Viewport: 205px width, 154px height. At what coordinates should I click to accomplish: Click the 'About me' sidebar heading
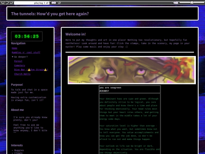(x=17, y=110)
